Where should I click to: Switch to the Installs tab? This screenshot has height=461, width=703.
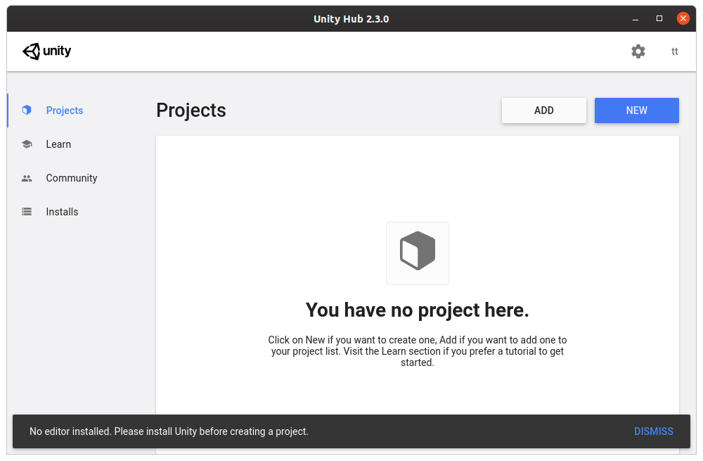click(62, 211)
